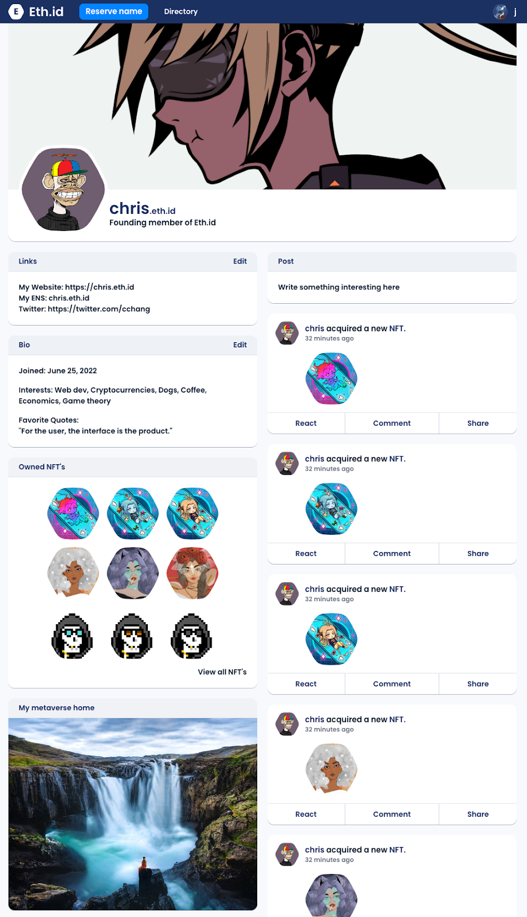Viewport: 527px width, 917px height.
Task: Click the Reserve name button
Action: (114, 11)
